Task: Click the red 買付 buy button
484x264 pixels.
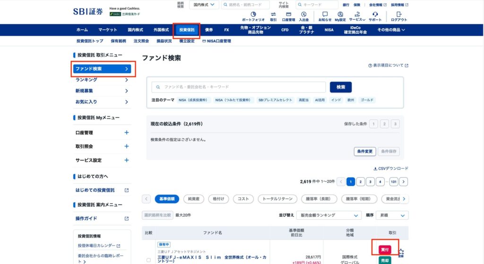Action: pos(385,249)
